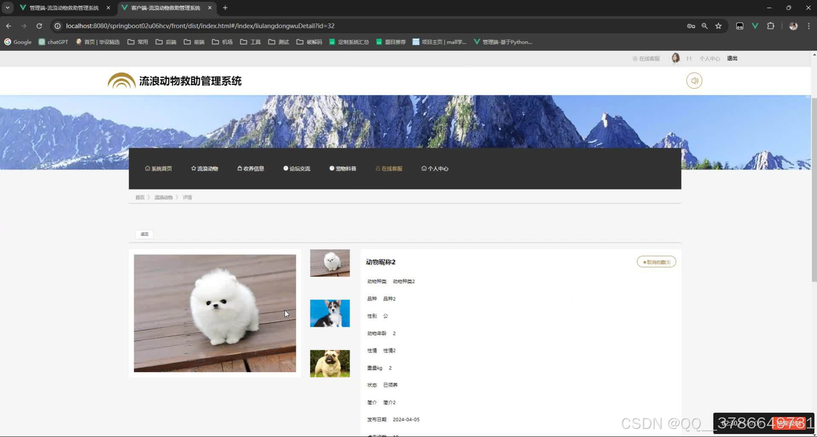Close the 管理端 tab
Screen dimensions: 817x437
coord(108,8)
